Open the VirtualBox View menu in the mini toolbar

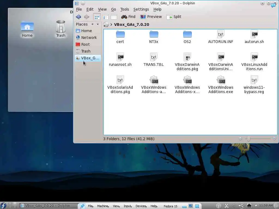116,206
